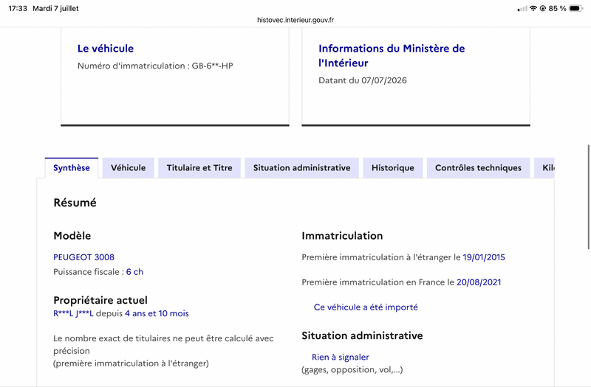Tap the Wi-Fi status icon
The image size is (591, 387).
click(x=533, y=8)
